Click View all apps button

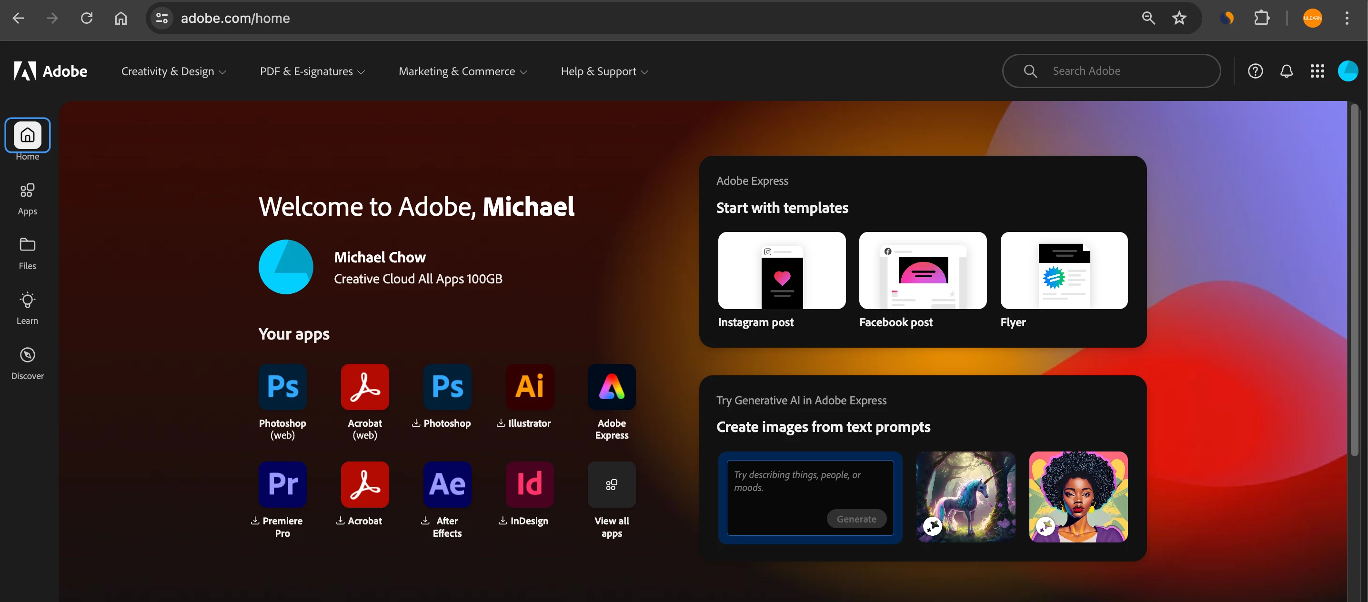tap(611, 484)
